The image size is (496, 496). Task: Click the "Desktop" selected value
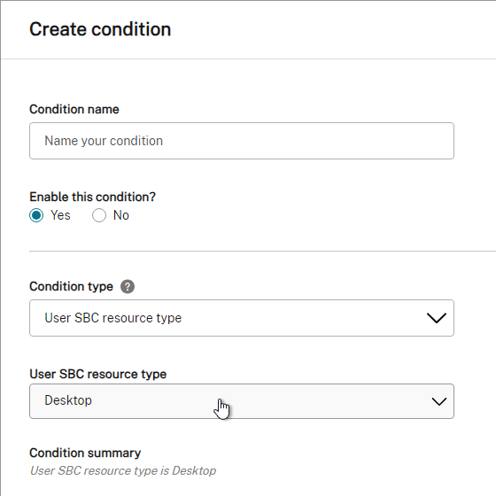[68, 400]
